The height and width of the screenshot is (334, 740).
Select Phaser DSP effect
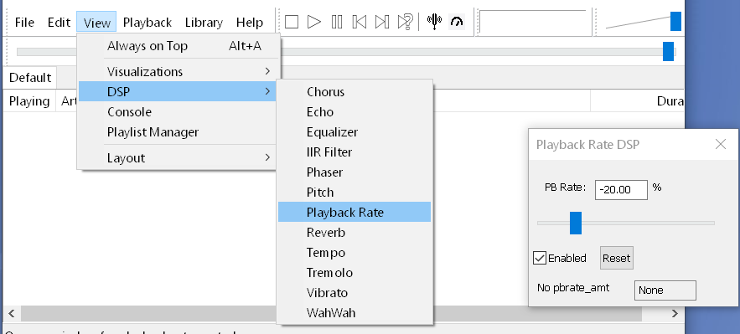click(354, 172)
